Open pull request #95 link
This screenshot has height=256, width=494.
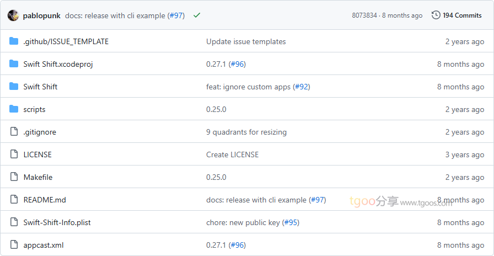tap(291, 222)
